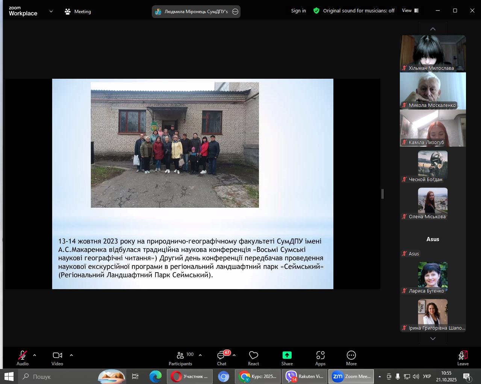Open the View layout menu
The width and height of the screenshot is (481, 384).
410,10
